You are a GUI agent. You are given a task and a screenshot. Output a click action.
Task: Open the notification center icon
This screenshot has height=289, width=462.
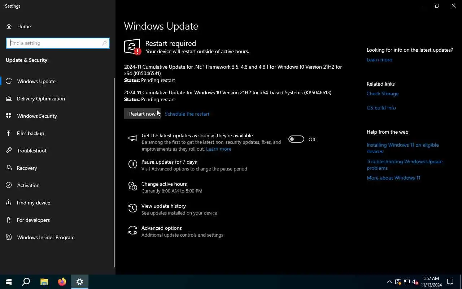click(x=450, y=282)
